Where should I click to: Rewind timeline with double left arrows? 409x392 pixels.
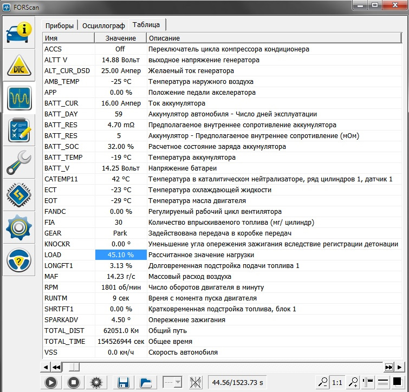coord(56,367)
